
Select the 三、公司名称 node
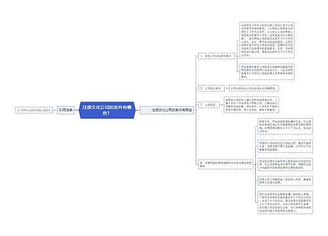[209, 105]
